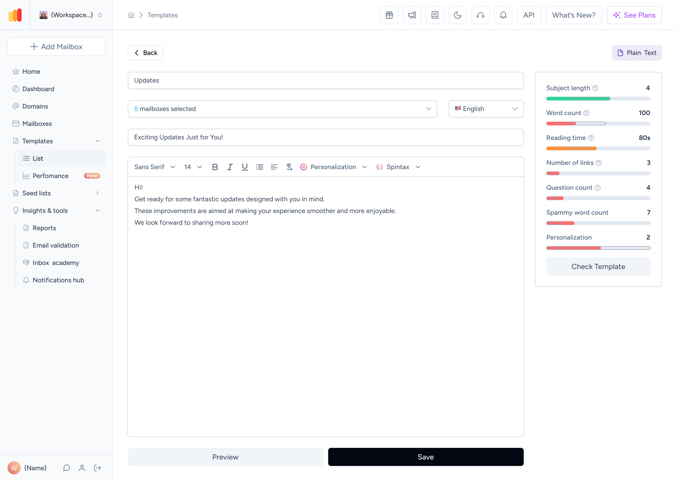
Task: Open the gift/rewards icon in top bar
Action: tap(389, 15)
